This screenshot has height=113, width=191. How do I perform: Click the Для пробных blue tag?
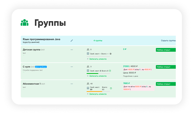41,67
